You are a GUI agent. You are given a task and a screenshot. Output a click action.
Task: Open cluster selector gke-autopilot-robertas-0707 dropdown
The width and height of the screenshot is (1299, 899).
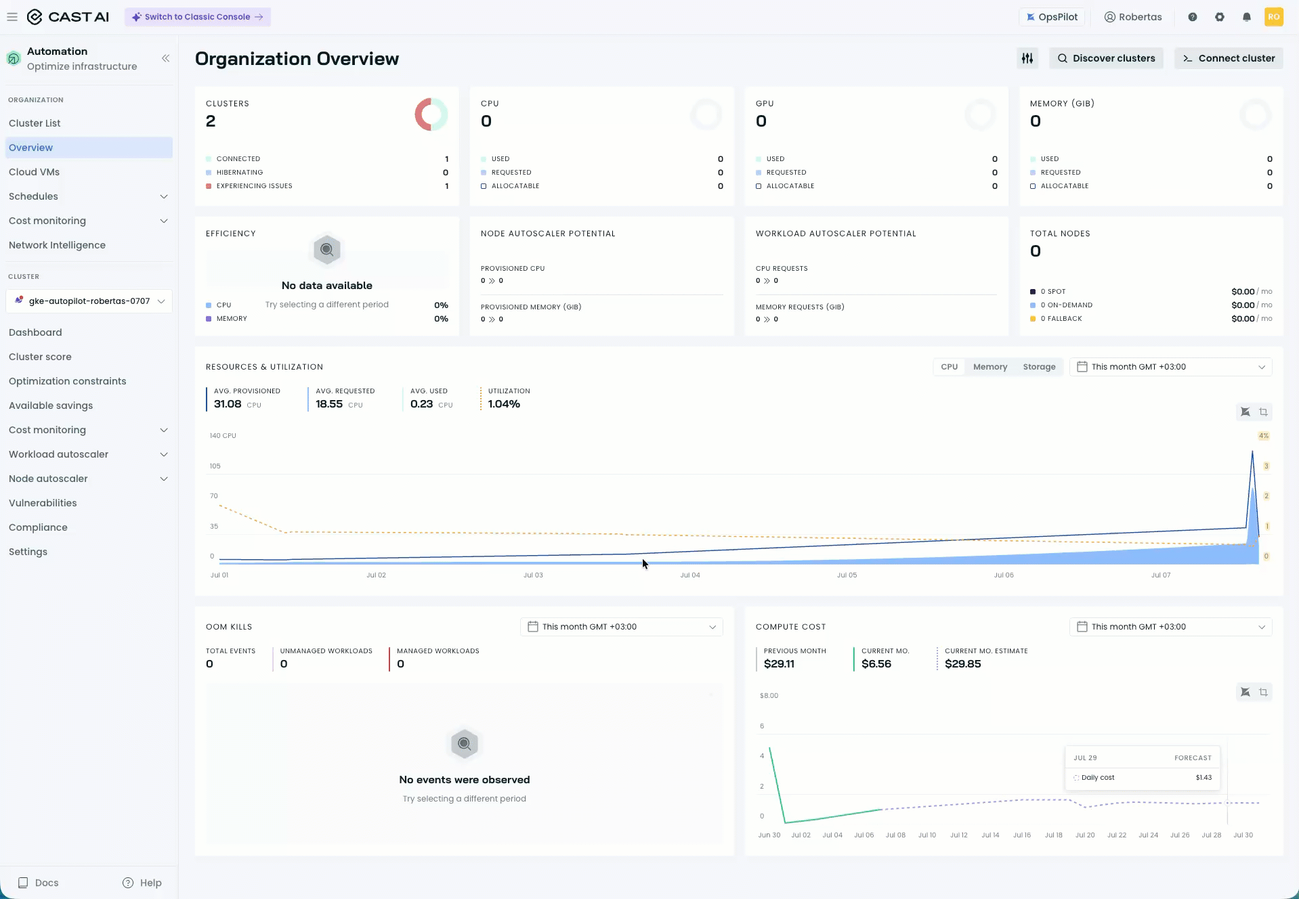click(x=89, y=301)
